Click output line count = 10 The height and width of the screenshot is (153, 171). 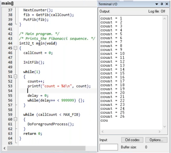pos(113,54)
